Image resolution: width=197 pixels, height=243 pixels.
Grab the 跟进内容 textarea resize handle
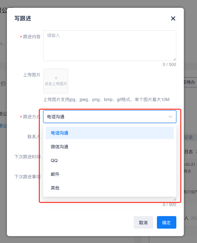tap(174, 59)
